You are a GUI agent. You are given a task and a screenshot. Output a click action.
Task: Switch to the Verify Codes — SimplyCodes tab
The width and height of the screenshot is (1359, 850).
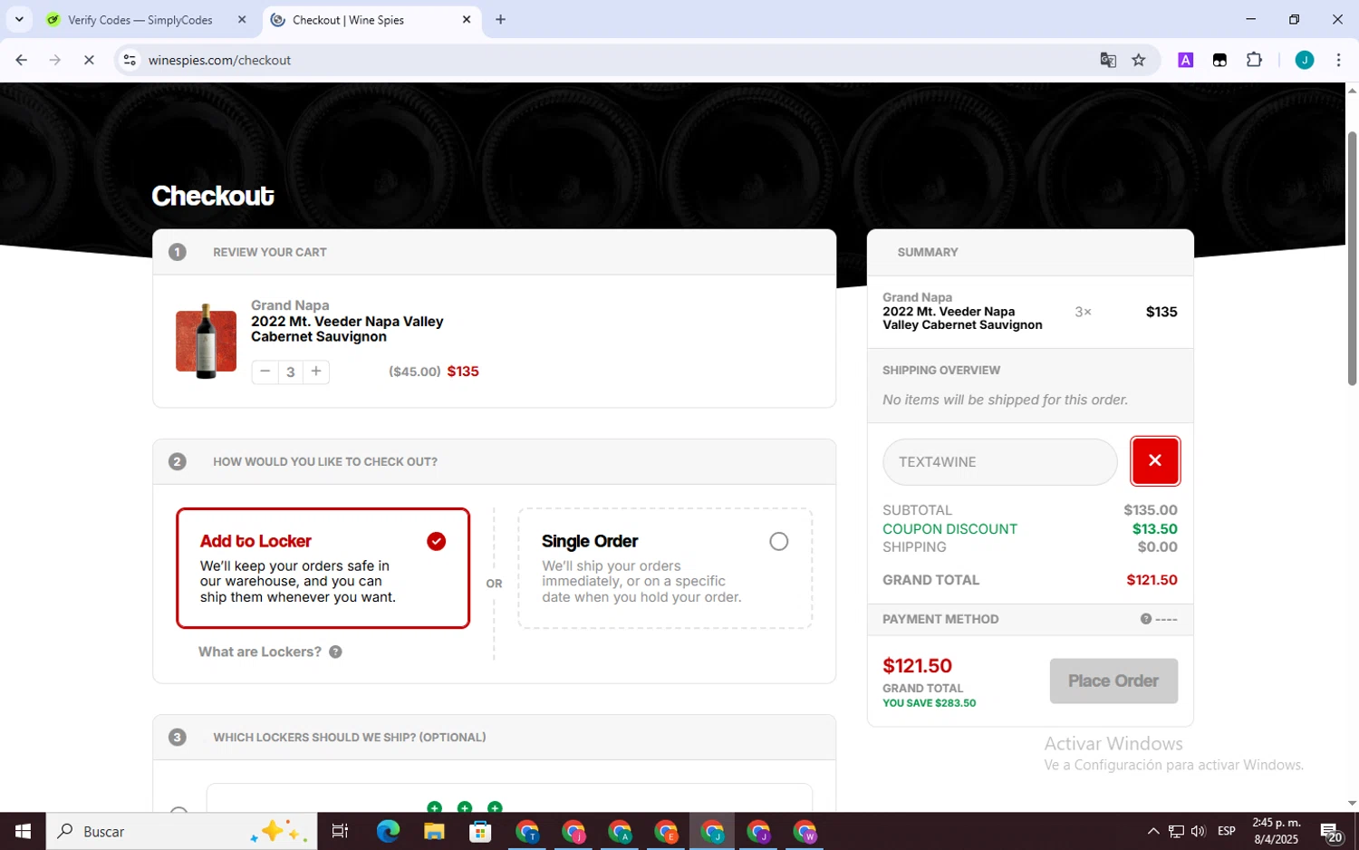pos(140,20)
